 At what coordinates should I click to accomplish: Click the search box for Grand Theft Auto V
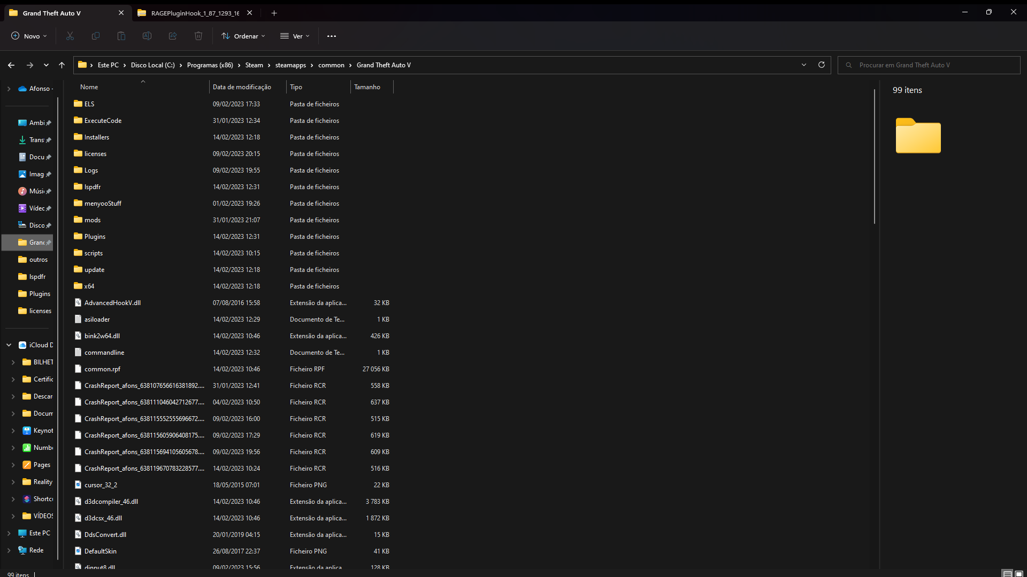coord(931,65)
